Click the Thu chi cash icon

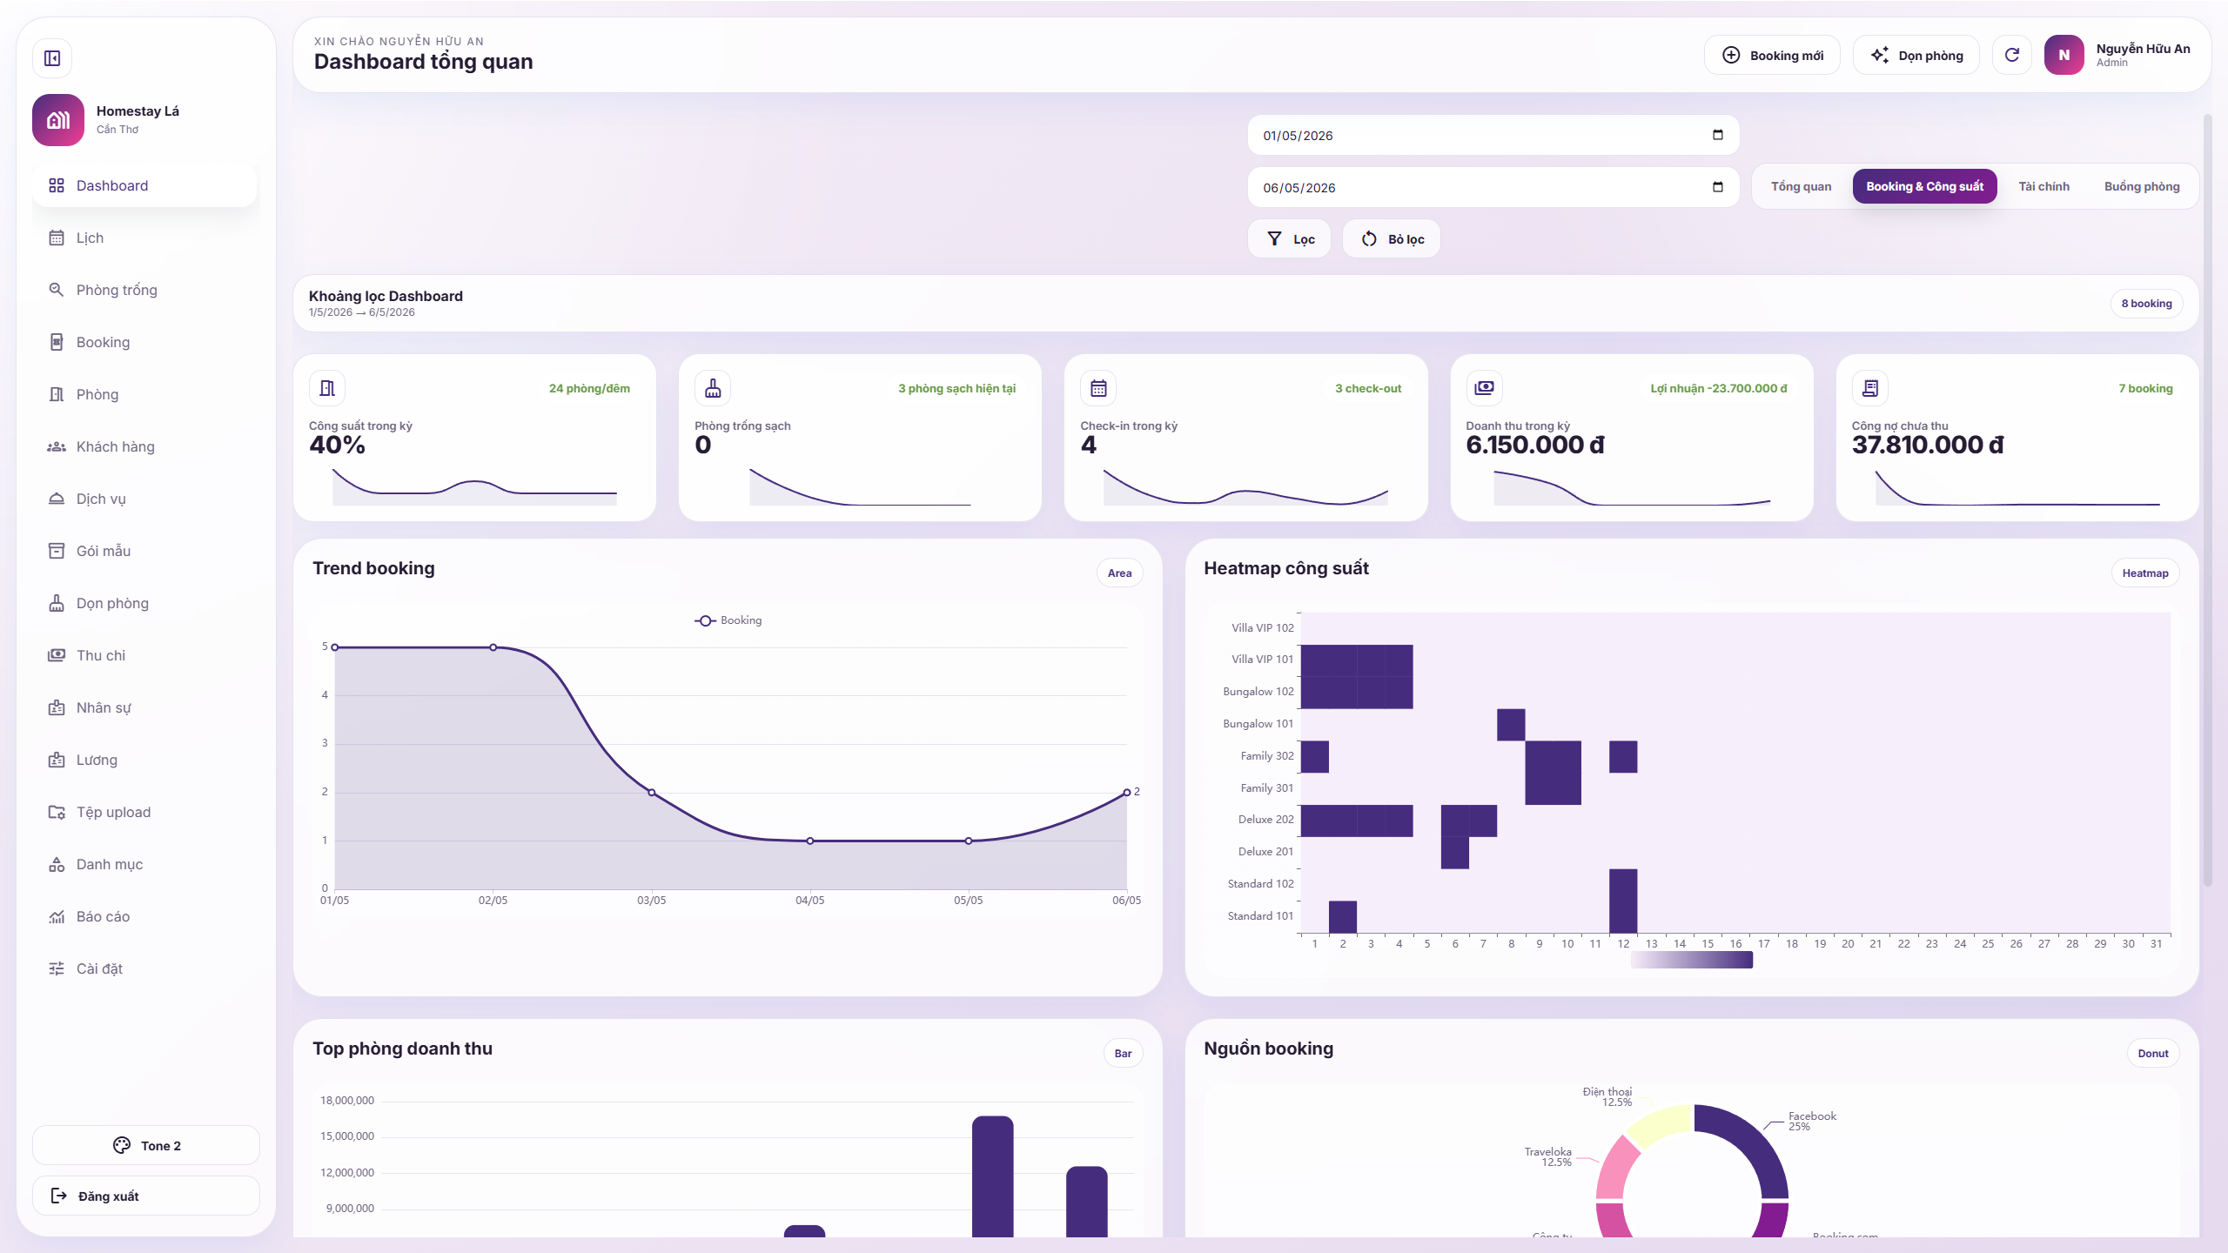point(57,655)
